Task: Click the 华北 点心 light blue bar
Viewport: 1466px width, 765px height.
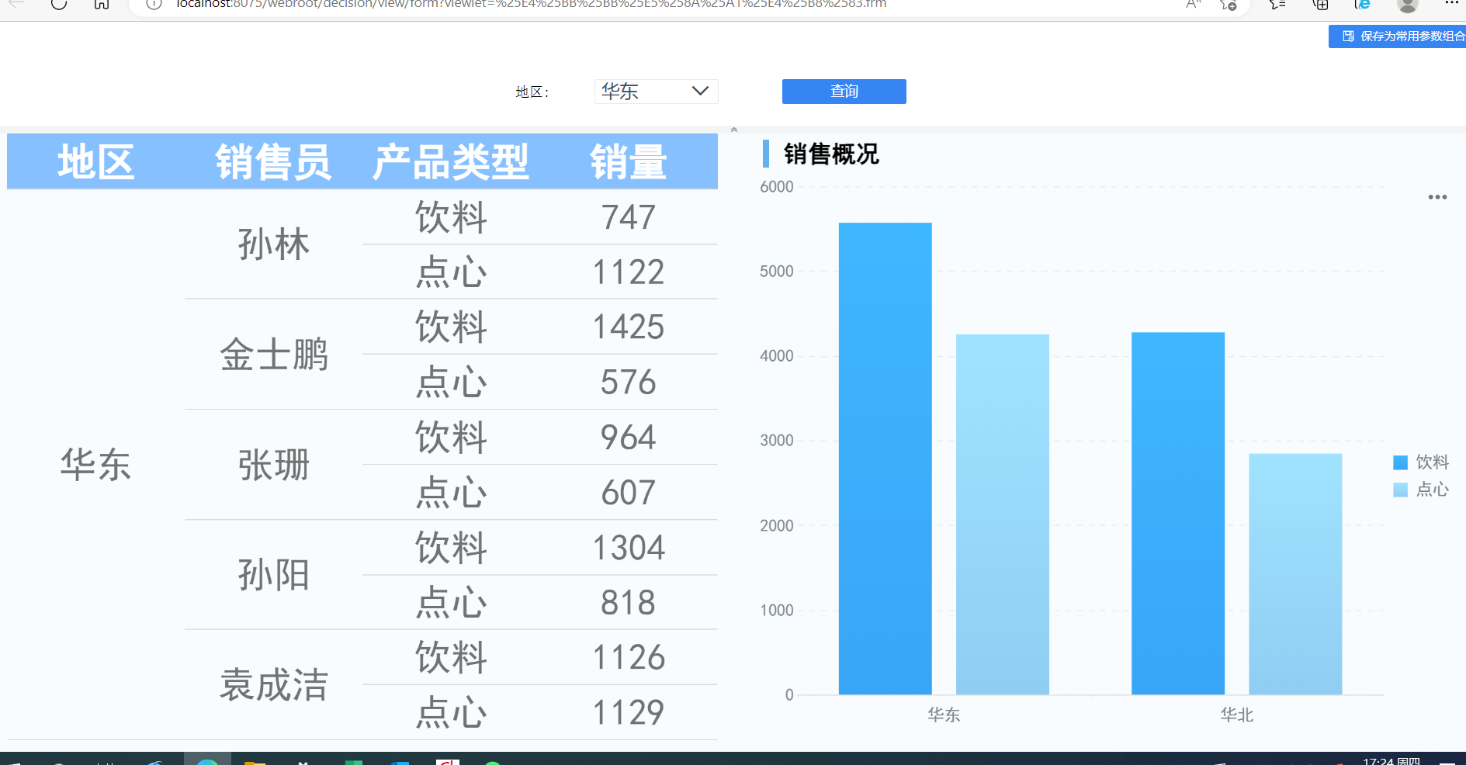Action: click(1295, 574)
